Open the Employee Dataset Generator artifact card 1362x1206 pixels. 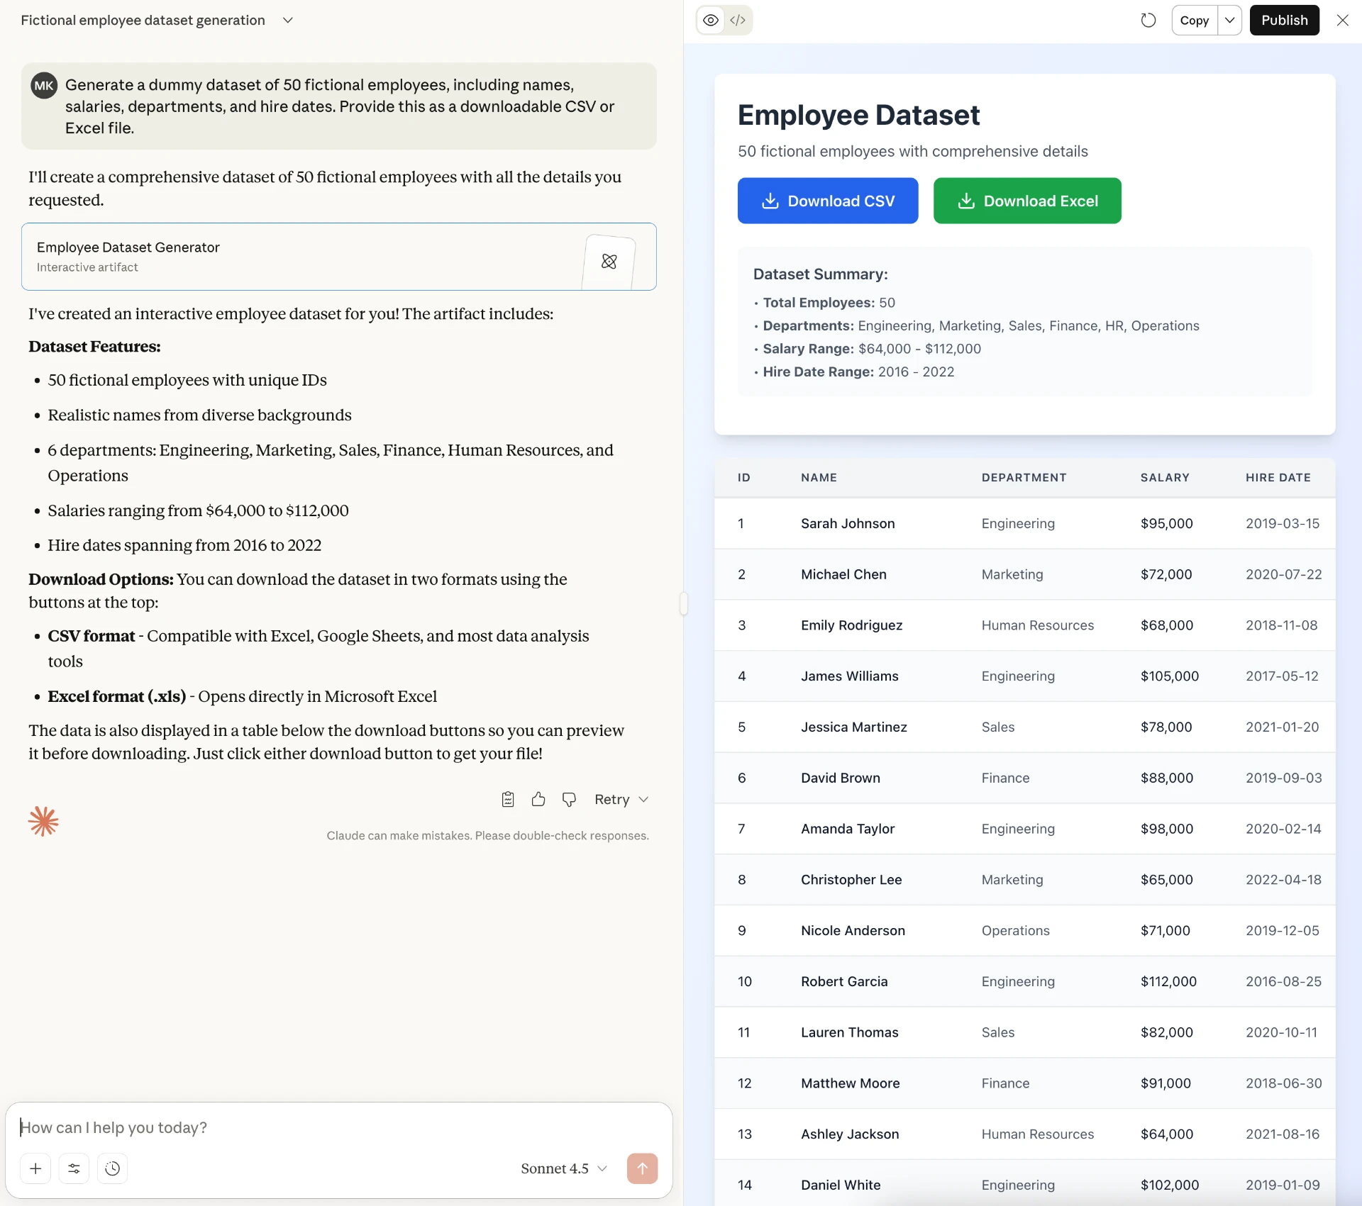pyautogui.click(x=338, y=257)
